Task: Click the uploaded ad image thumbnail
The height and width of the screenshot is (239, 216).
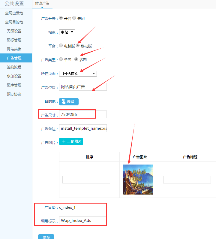Action: click(x=138, y=179)
